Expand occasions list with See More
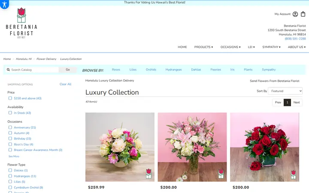The image size is (309, 193). 14,157
